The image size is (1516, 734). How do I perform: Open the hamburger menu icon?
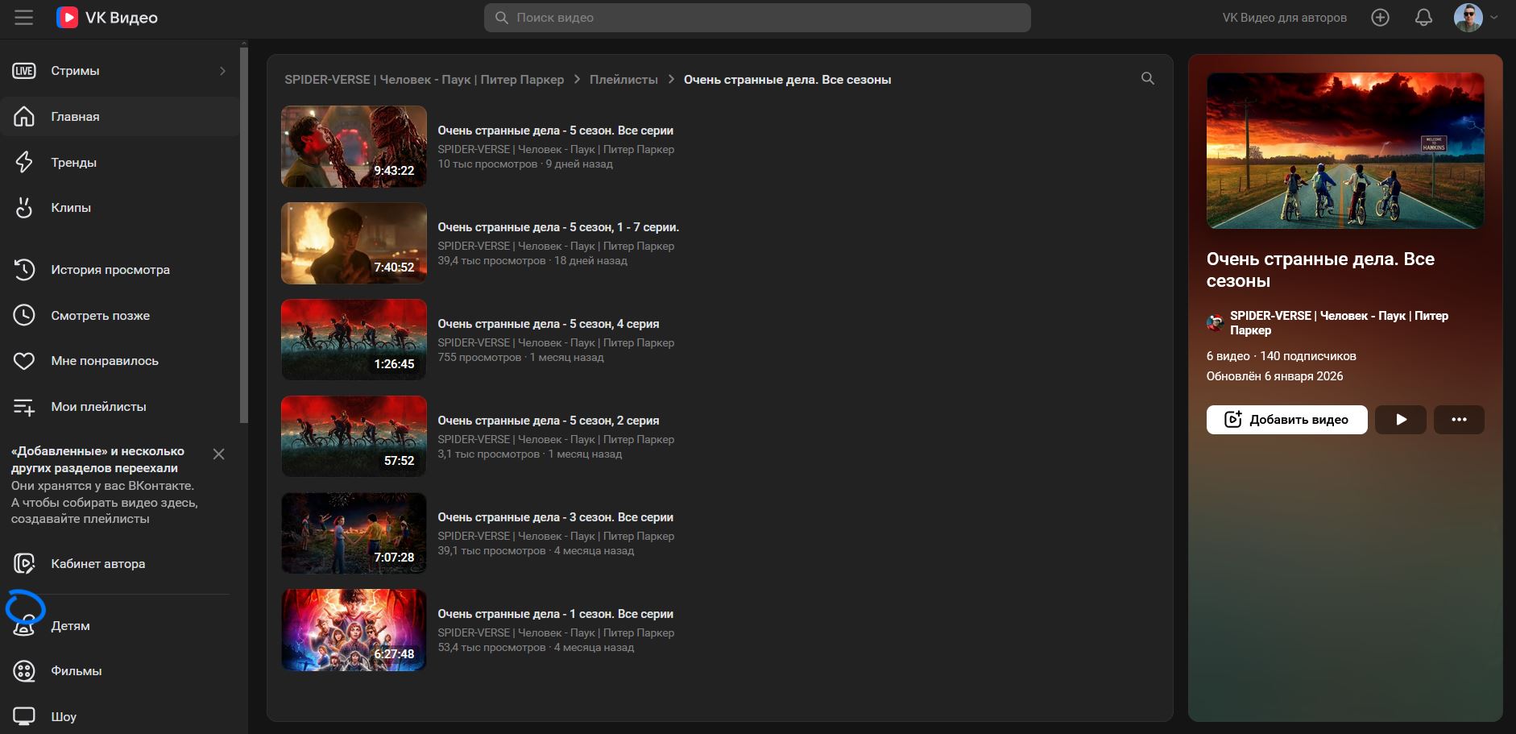point(24,18)
